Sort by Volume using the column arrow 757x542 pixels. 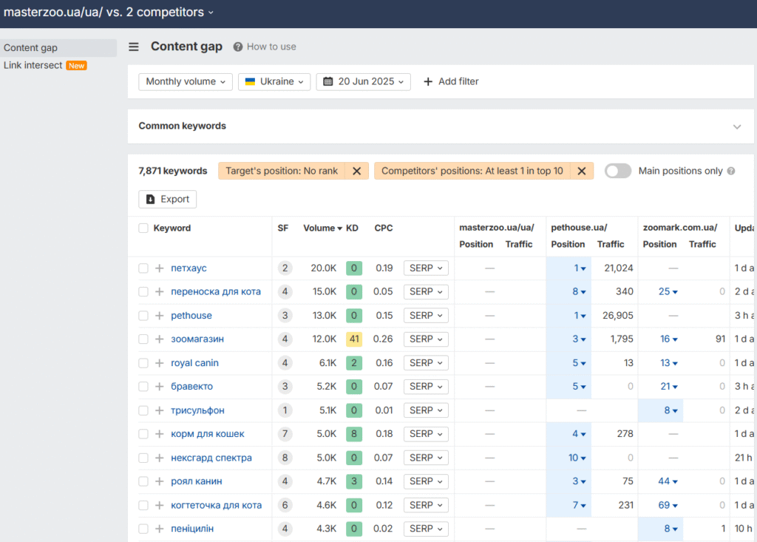click(x=340, y=228)
